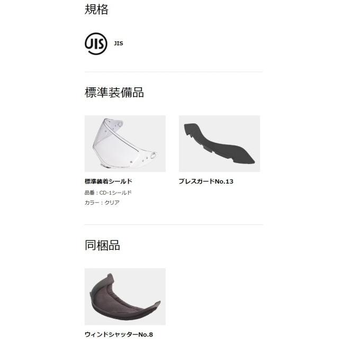Click the No.13 number in the breath guard title
The width and height of the screenshot is (344, 344).
[224, 182]
